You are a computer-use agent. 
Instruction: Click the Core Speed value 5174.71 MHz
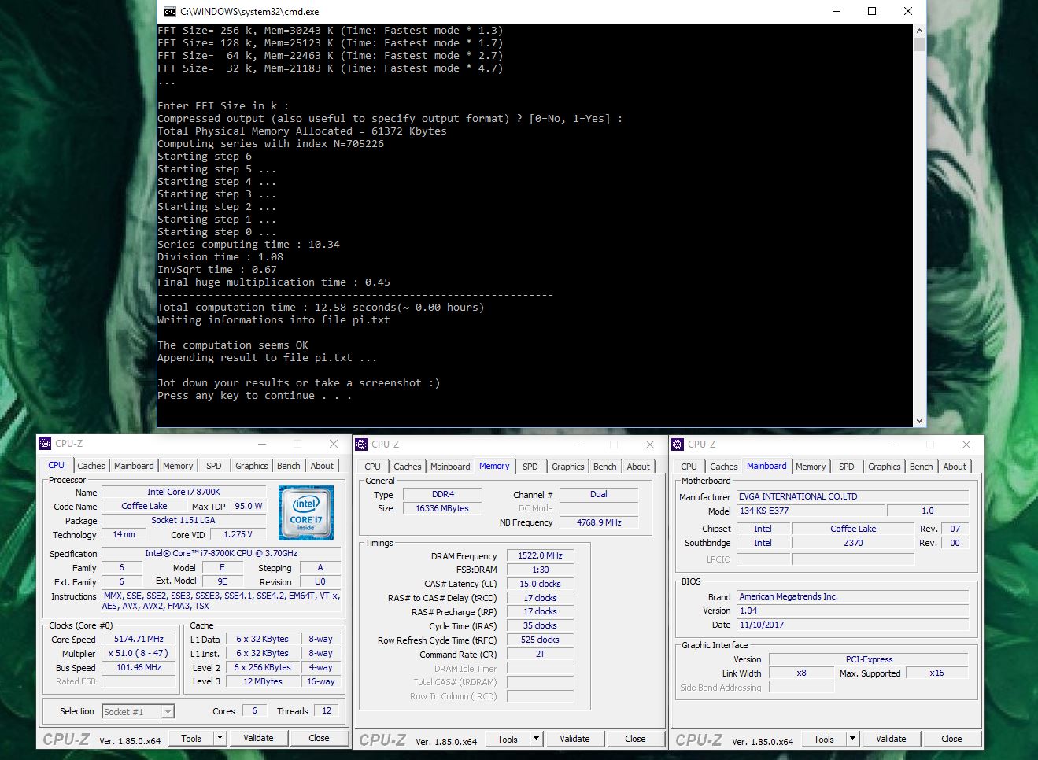tap(139, 639)
